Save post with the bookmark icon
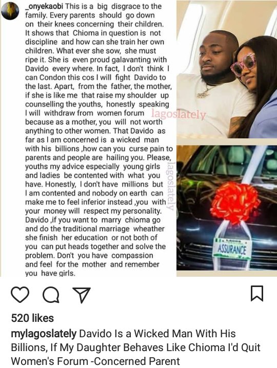Viewport: 277px width, 368px height. click(x=257, y=293)
